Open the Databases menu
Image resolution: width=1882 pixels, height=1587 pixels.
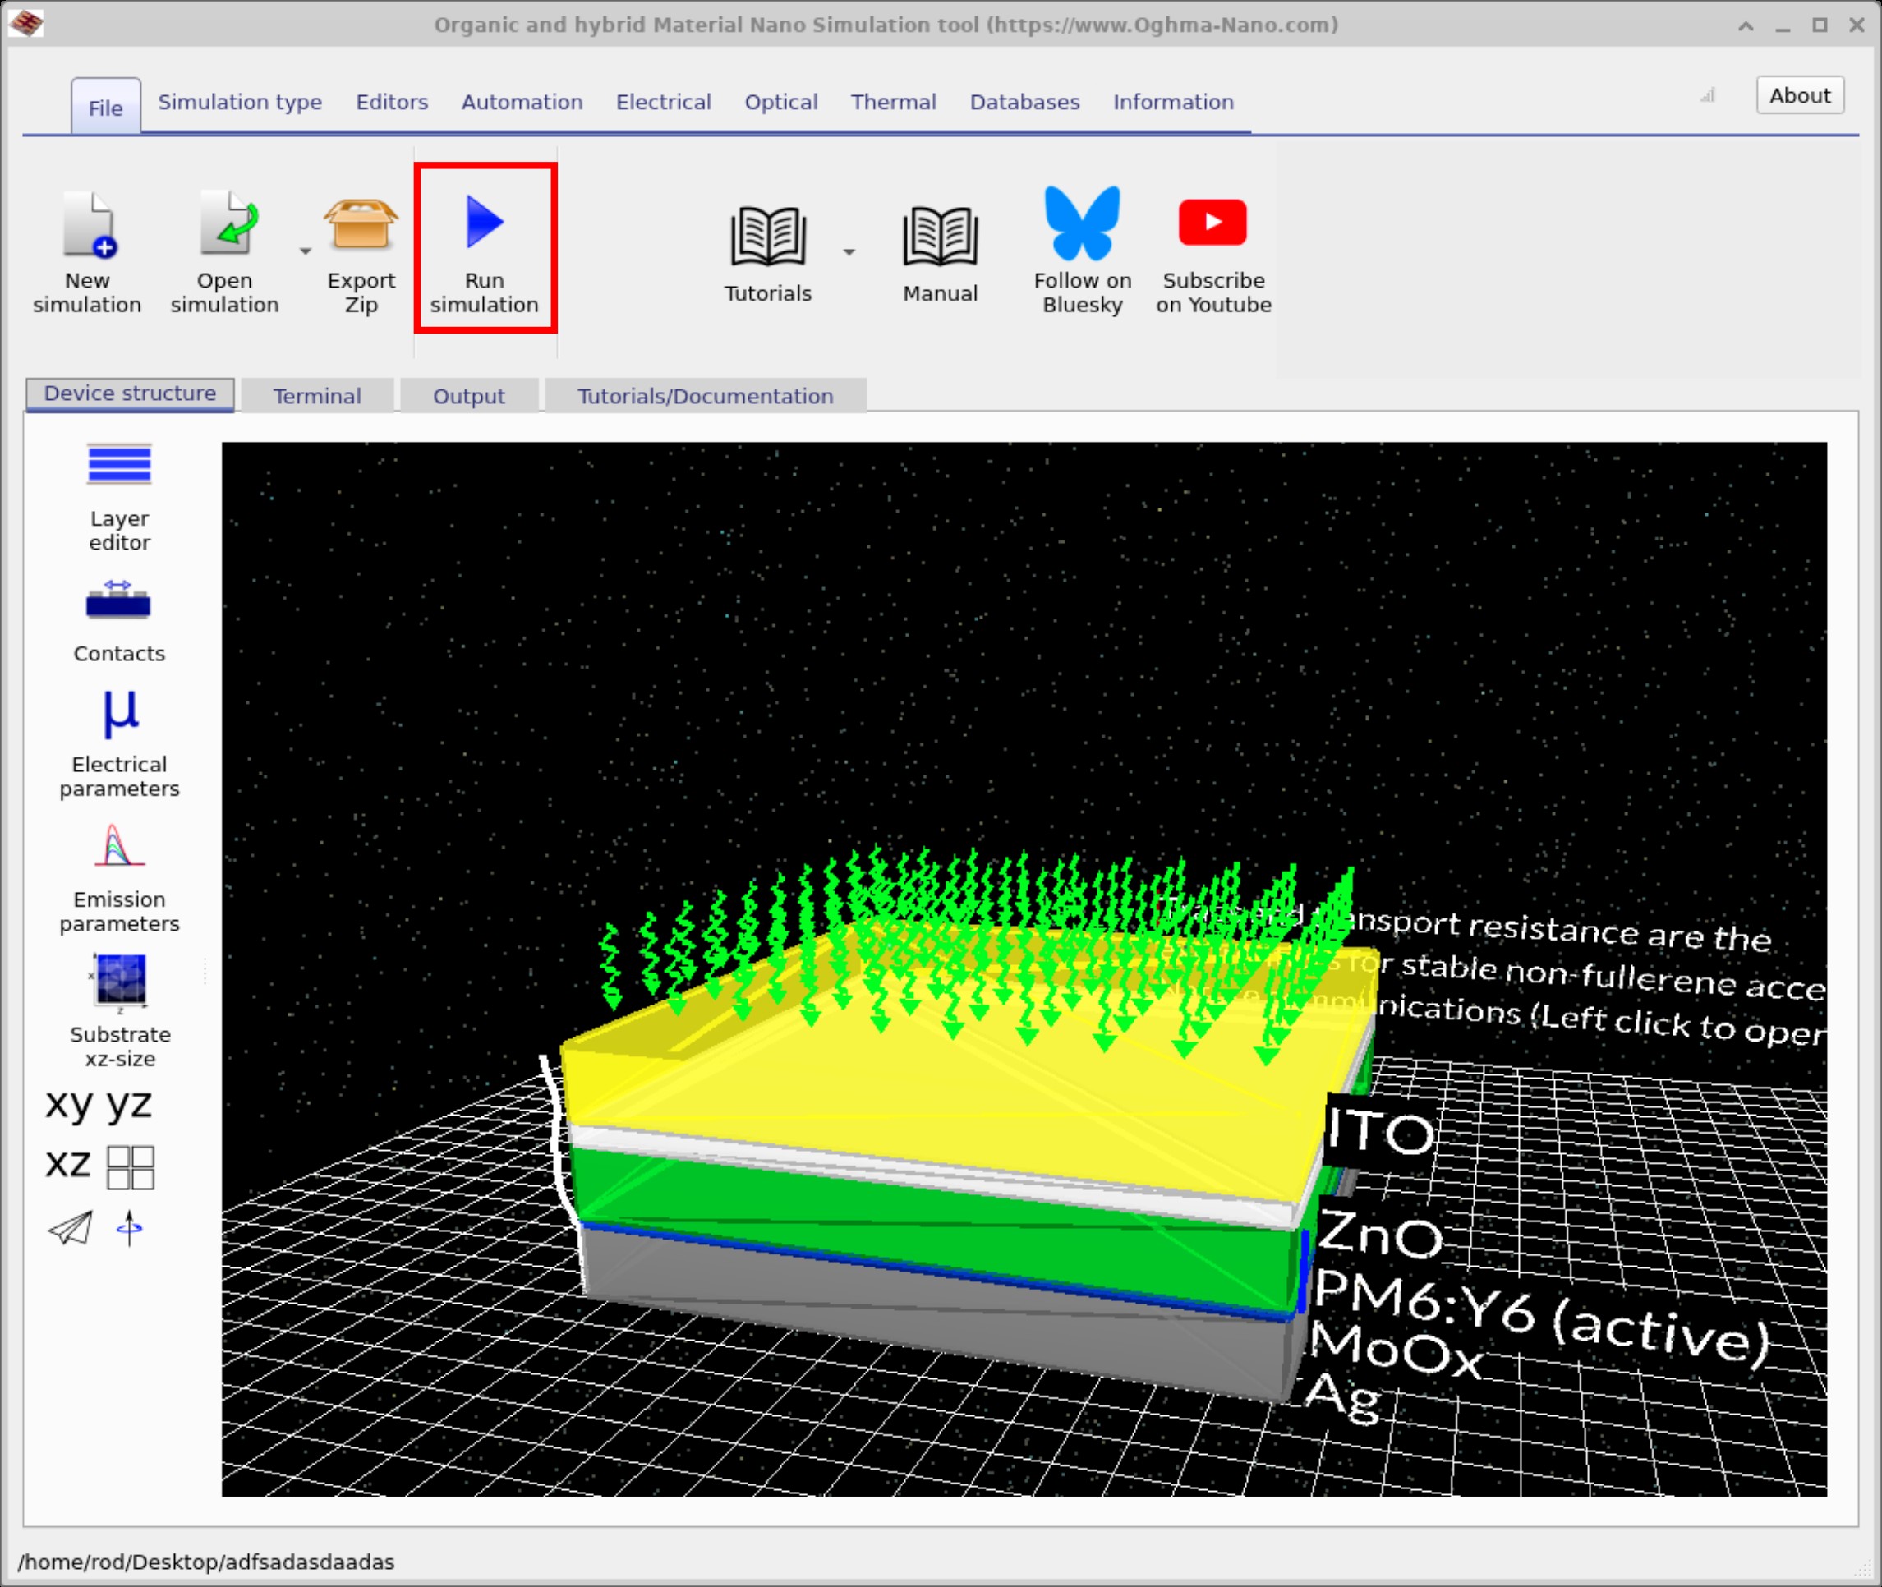1024,102
